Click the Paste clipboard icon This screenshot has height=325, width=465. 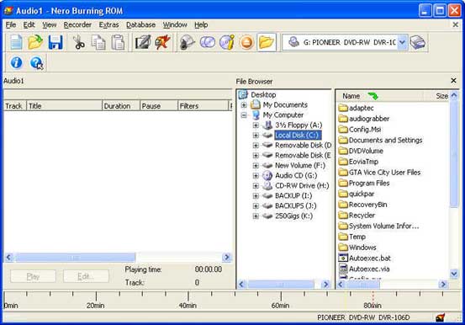click(118, 42)
